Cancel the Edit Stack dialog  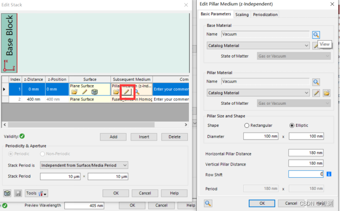[x=145, y=193]
